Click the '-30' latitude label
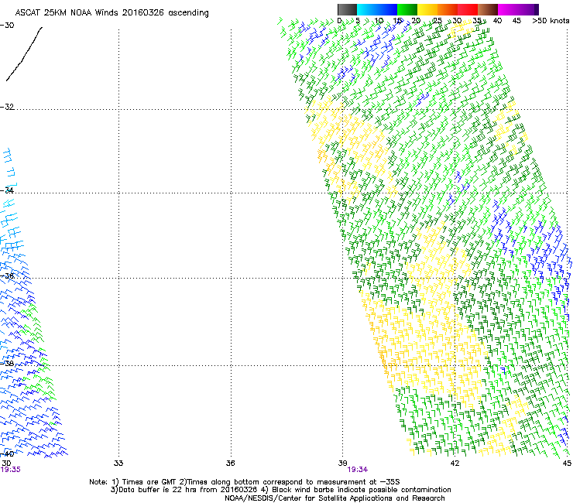Screen dimensions: 573x503 coord(7,26)
